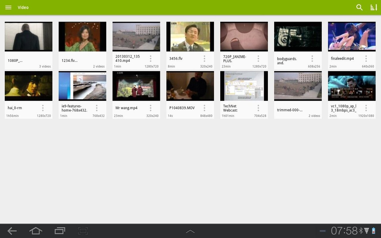The height and width of the screenshot is (238, 381).
Task: Open options menu for ie9-features-home video
Action: pyautogui.click(x=97, y=108)
